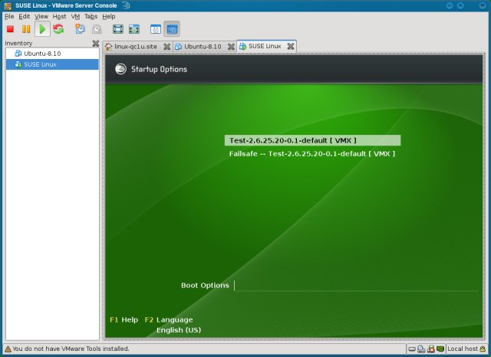
Task: Open the File menu
Action: [x=9, y=16]
